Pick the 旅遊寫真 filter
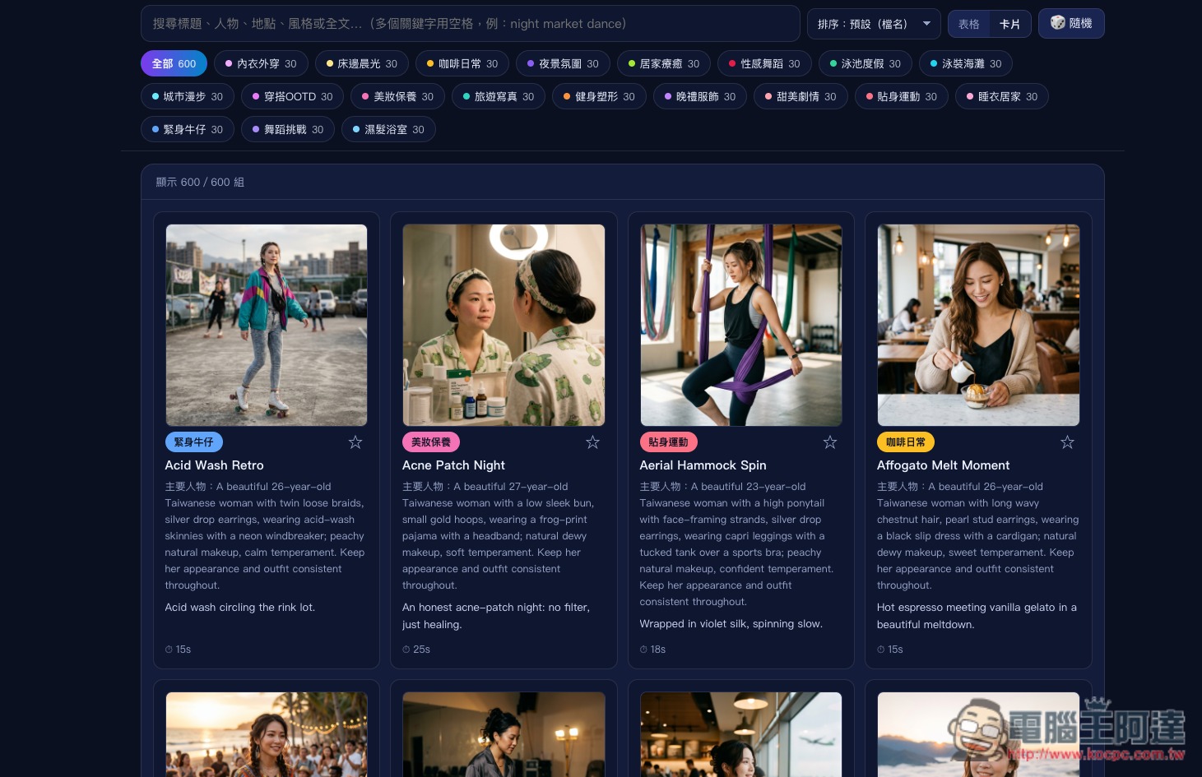 499,97
